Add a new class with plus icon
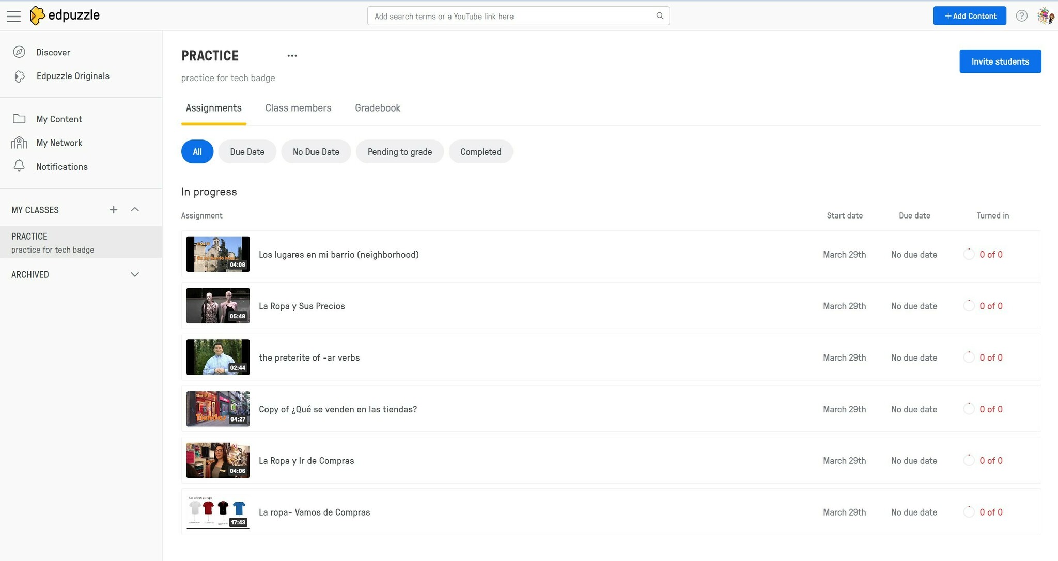1058x561 pixels. 114,210
